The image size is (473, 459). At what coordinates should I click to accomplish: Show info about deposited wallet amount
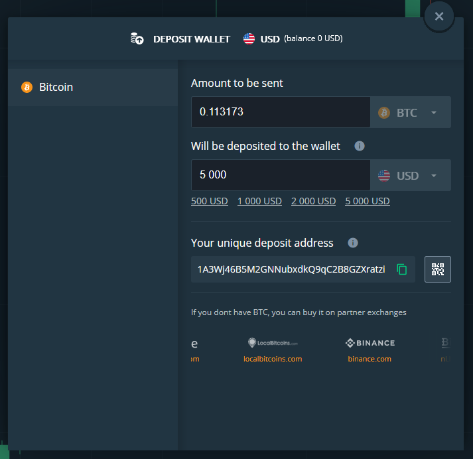360,146
